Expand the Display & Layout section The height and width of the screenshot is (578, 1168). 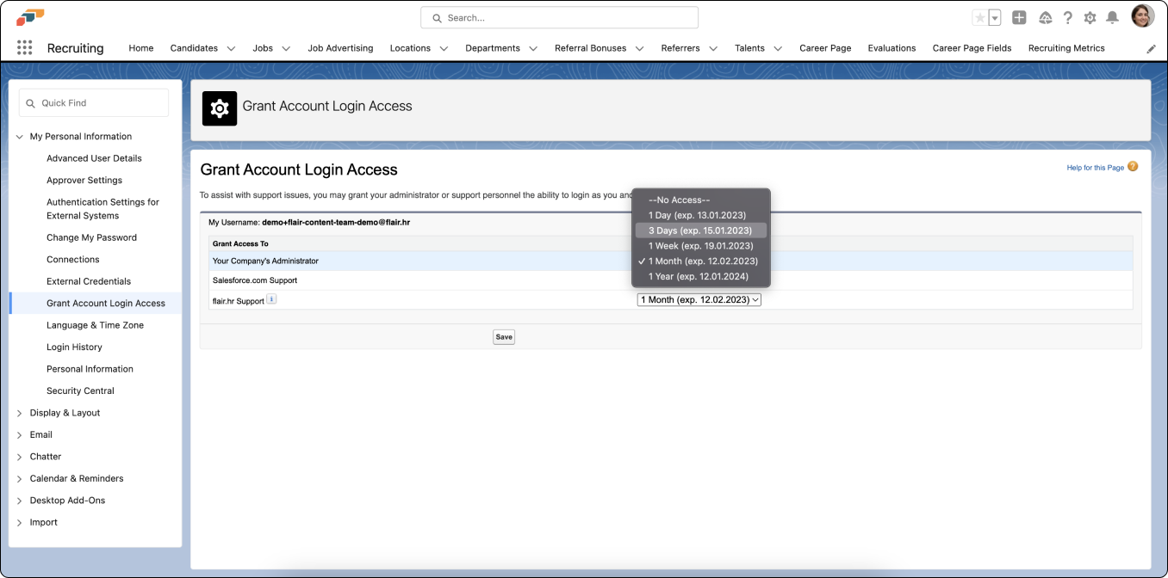point(20,413)
